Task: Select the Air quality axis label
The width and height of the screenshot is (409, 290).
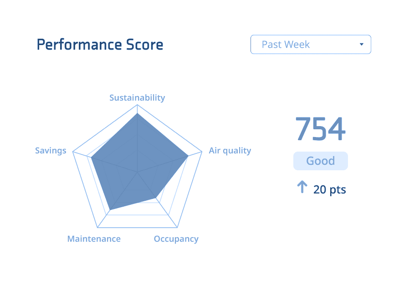Action: point(230,151)
